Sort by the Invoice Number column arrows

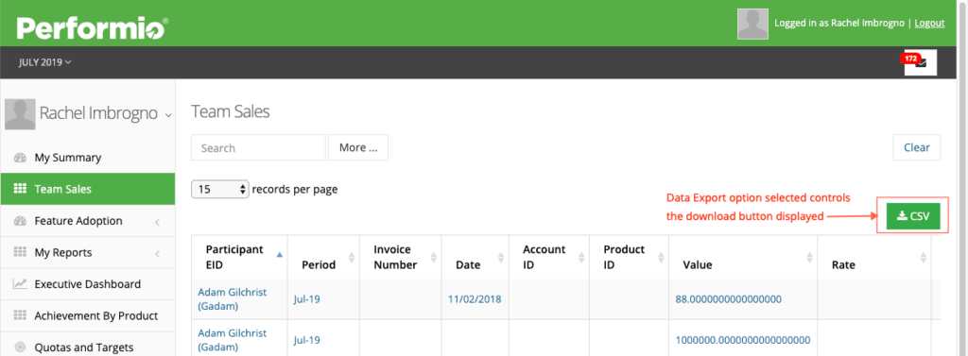pyautogui.click(x=434, y=257)
